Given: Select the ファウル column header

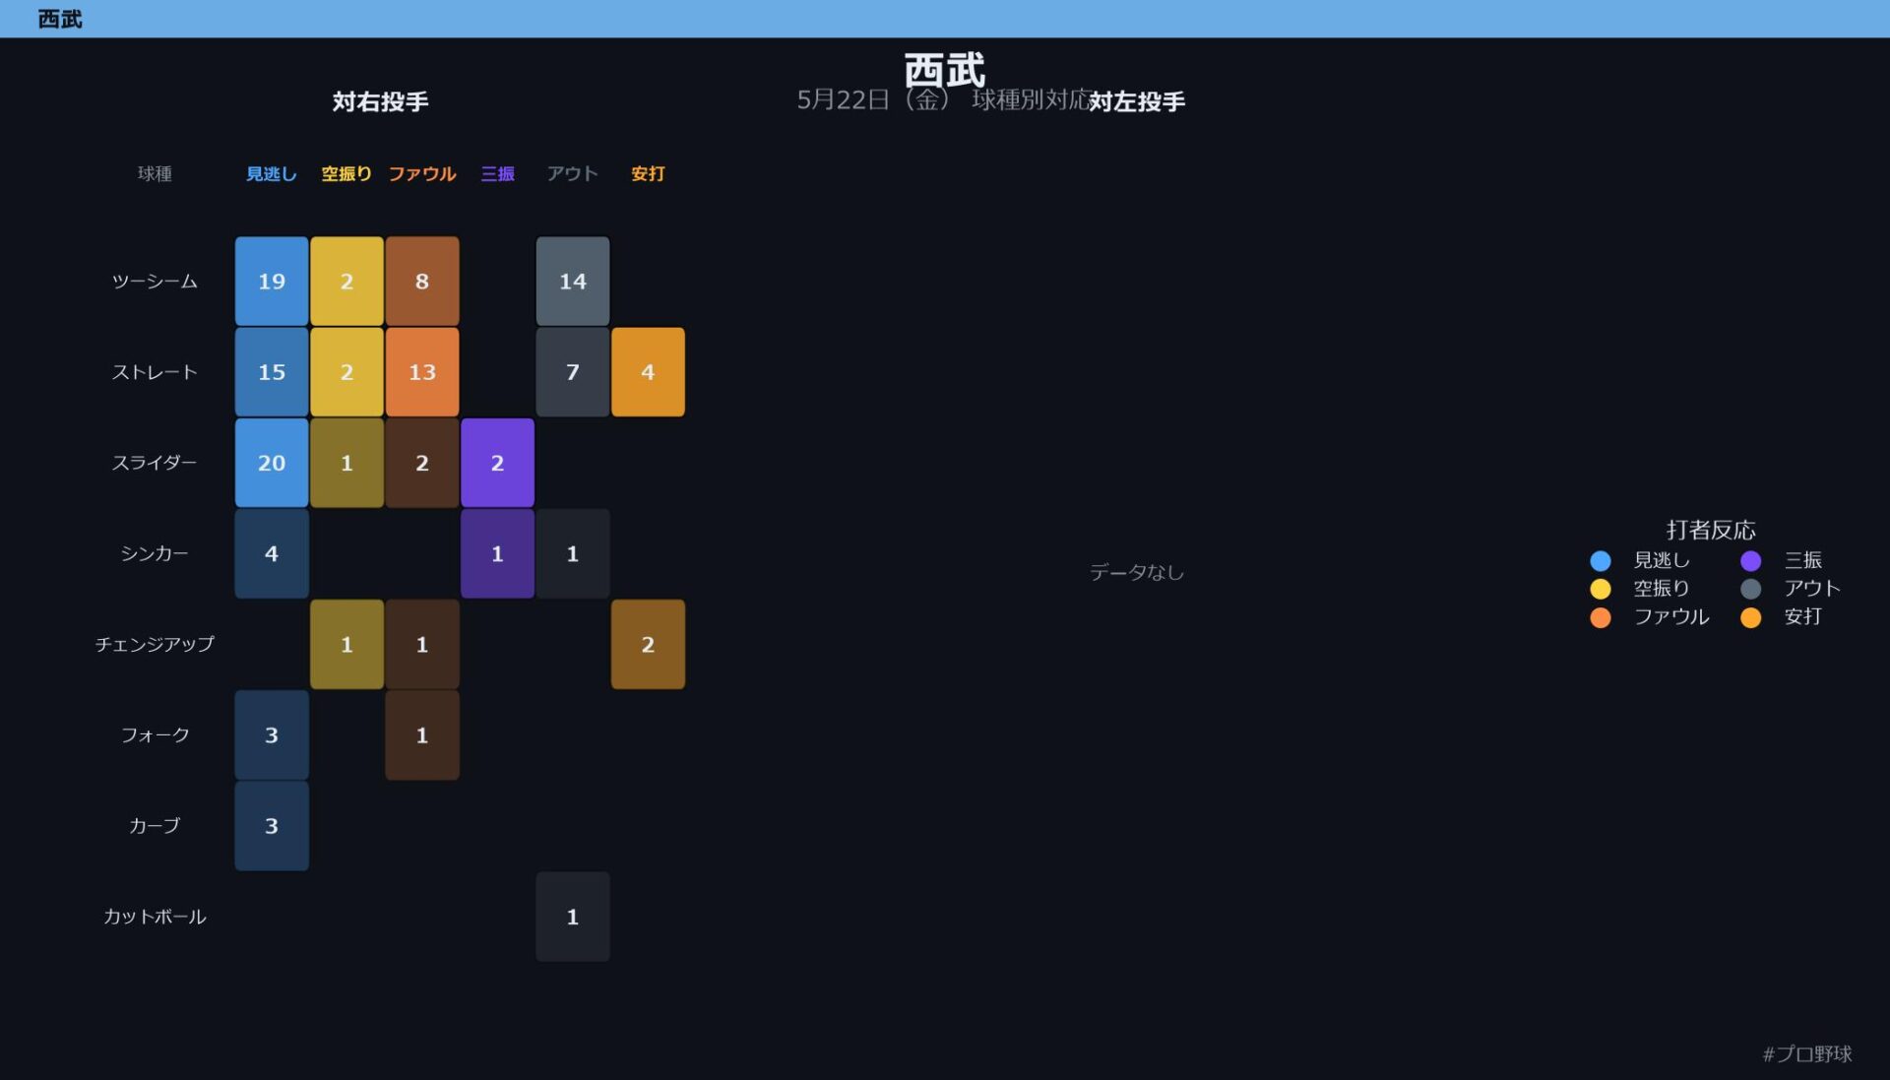Looking at the screenshot, I should (422, 174).
